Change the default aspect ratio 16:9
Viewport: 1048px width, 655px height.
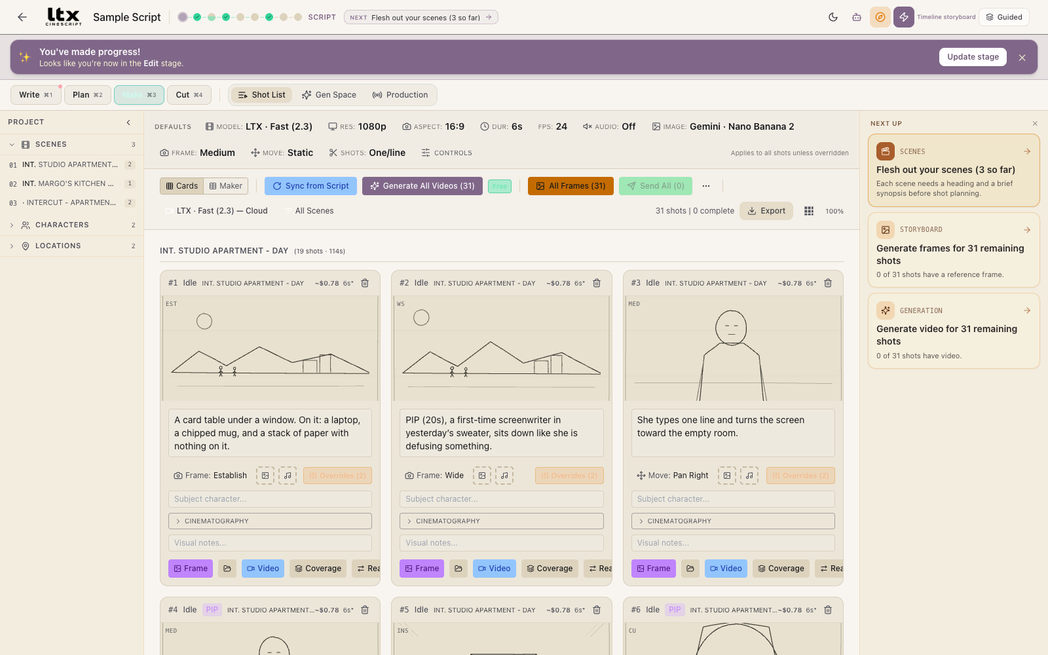pyautogui.click(x=433, y=126)
